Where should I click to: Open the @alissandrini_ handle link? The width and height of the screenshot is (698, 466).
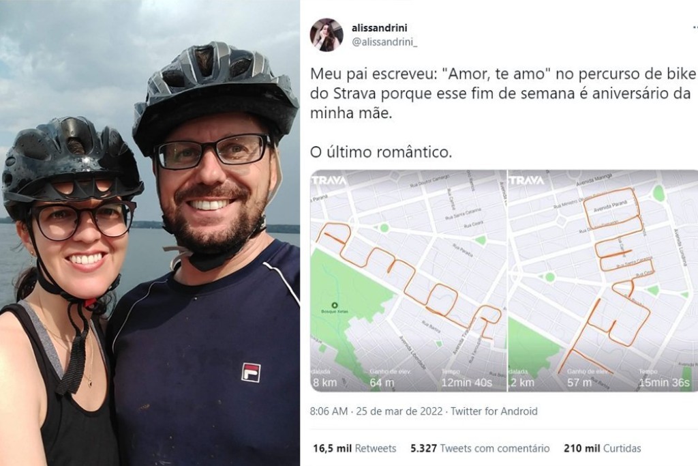384,42
